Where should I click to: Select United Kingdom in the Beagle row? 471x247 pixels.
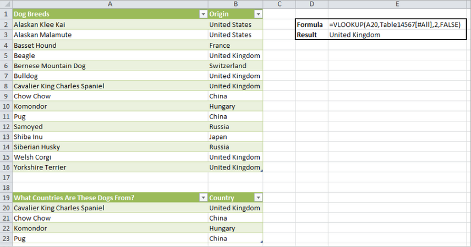(235, 55)
